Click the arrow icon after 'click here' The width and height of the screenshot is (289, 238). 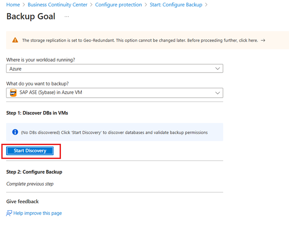pyautogui.click(x=263, y=40)
